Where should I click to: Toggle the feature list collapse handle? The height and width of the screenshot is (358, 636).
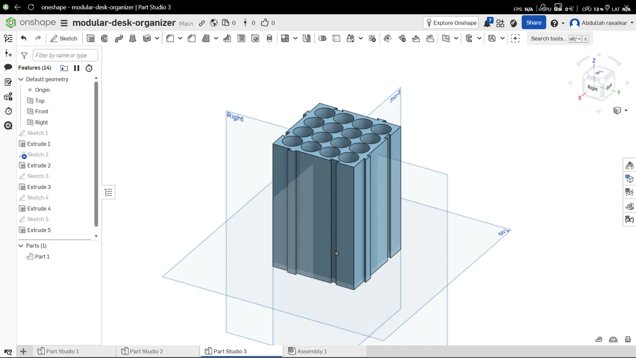[x=109, y=193]
